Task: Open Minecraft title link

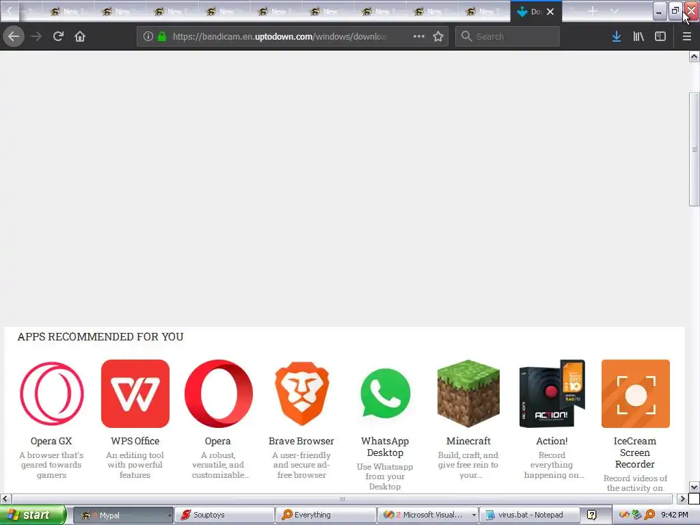Action: [x=468, y=441]
